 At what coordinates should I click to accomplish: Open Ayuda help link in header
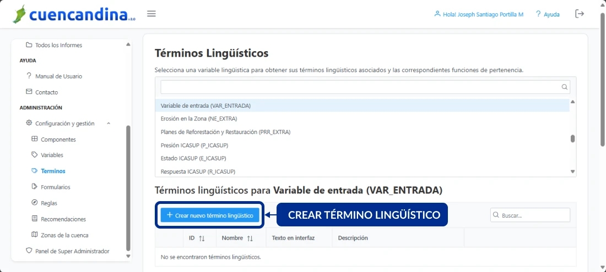(x=548, y=14)
